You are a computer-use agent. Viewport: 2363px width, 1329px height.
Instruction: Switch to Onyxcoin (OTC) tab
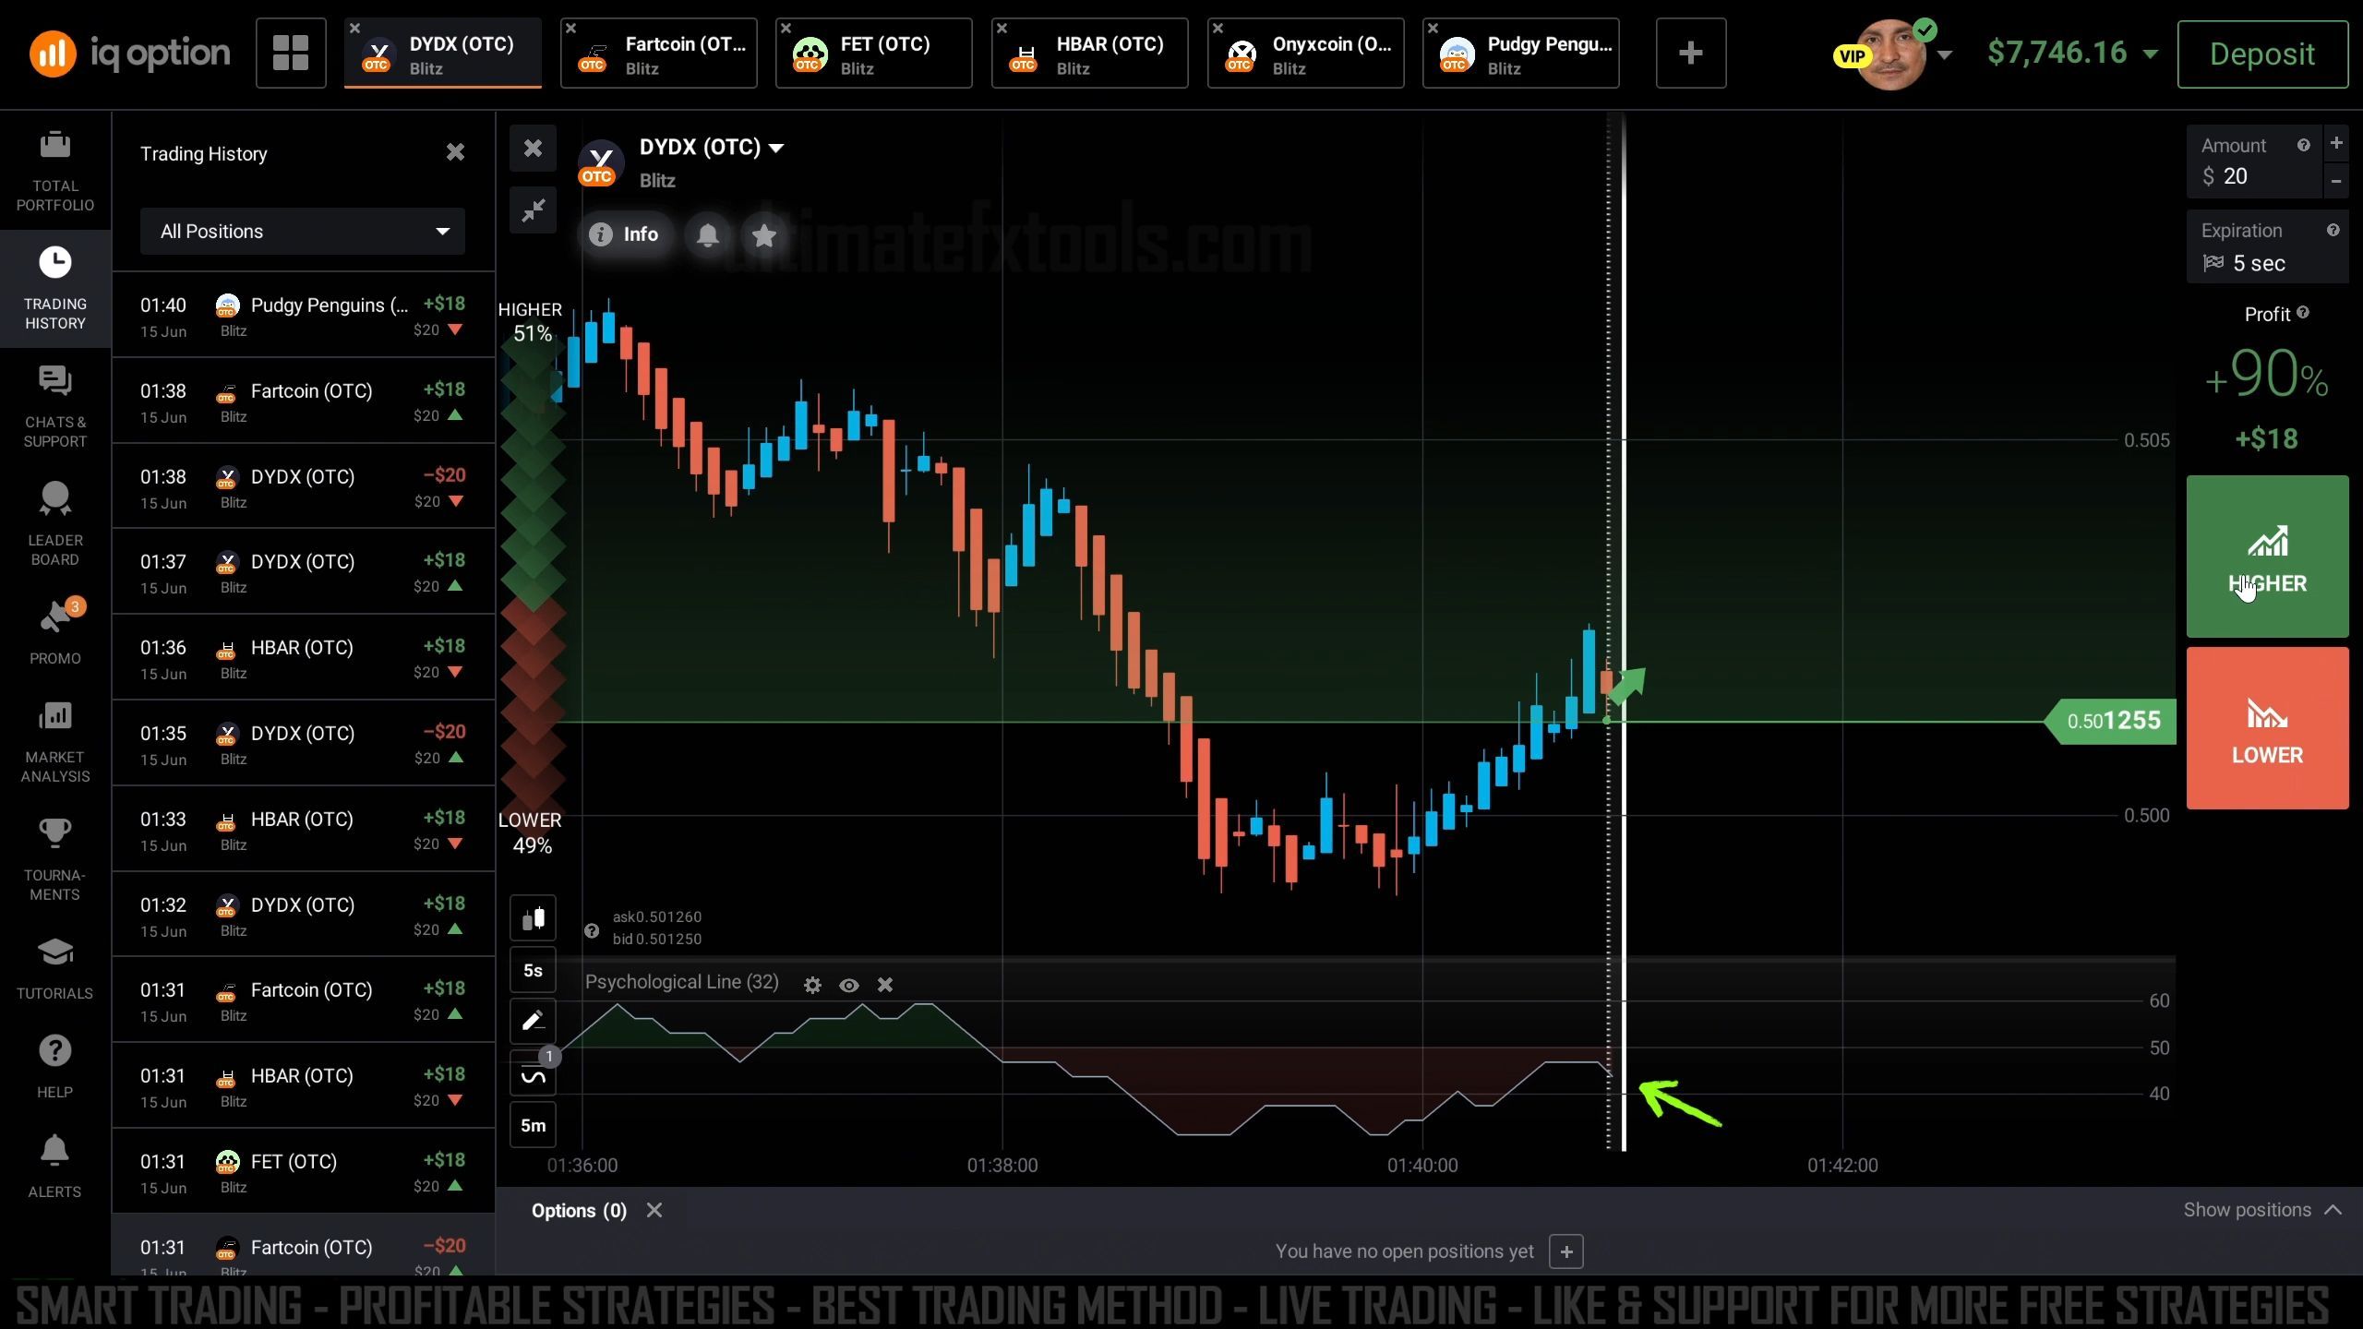tap(1306, 53)
